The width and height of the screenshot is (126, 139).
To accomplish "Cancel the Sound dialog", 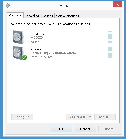I will click(85, 129).
